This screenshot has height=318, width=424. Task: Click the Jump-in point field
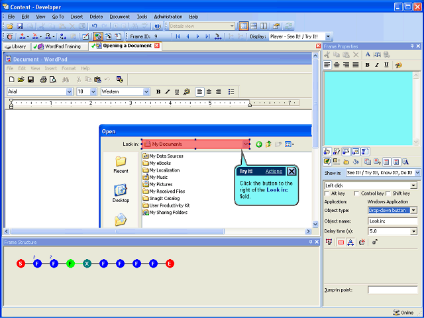(393, 290)
